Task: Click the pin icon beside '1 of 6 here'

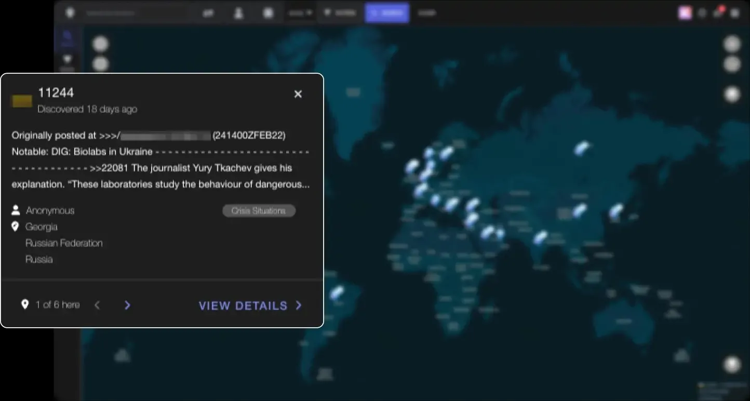Action: (24, 305)
